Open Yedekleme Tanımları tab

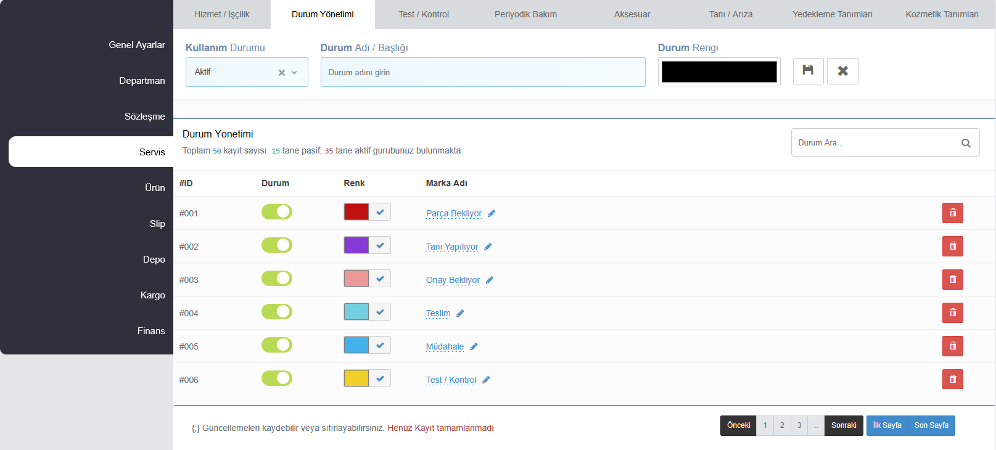pos(833,14)
